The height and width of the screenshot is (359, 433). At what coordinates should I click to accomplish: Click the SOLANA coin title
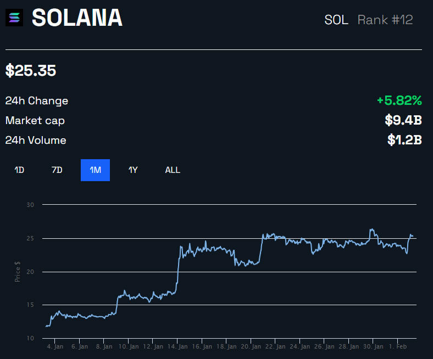[77, 19]
